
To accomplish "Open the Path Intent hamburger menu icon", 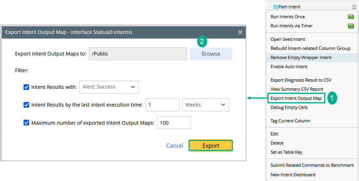I will pyautogui.click(x=354, y=7).
